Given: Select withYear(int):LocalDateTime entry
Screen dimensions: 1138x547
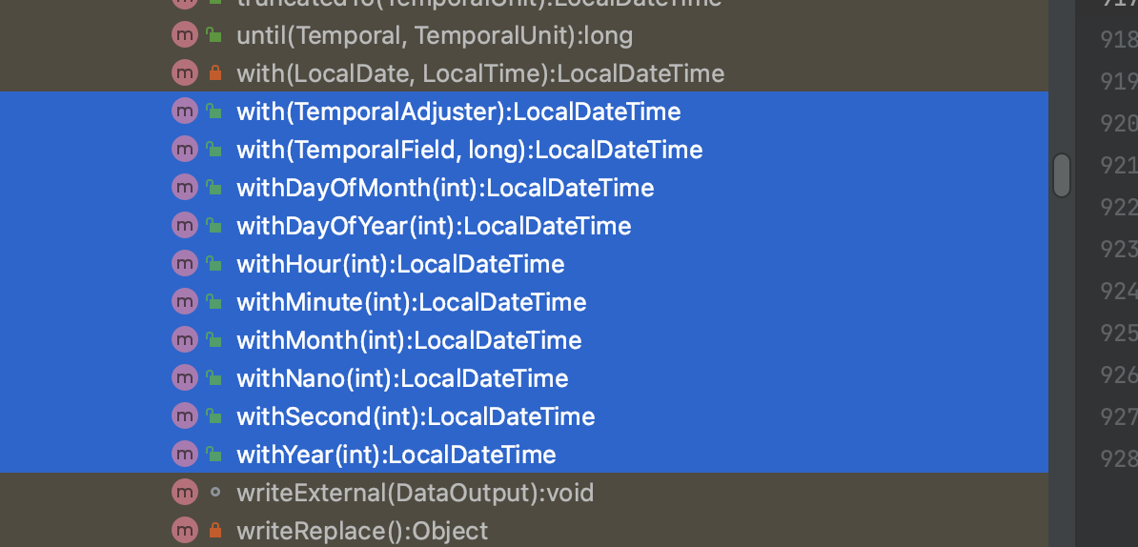Looking at the screenshot, I should (x=396, y=455).
